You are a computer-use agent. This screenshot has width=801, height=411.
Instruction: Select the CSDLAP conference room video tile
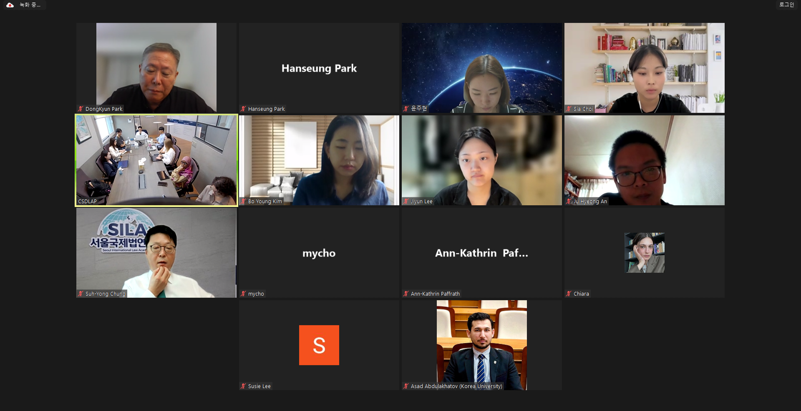[156, 160]
